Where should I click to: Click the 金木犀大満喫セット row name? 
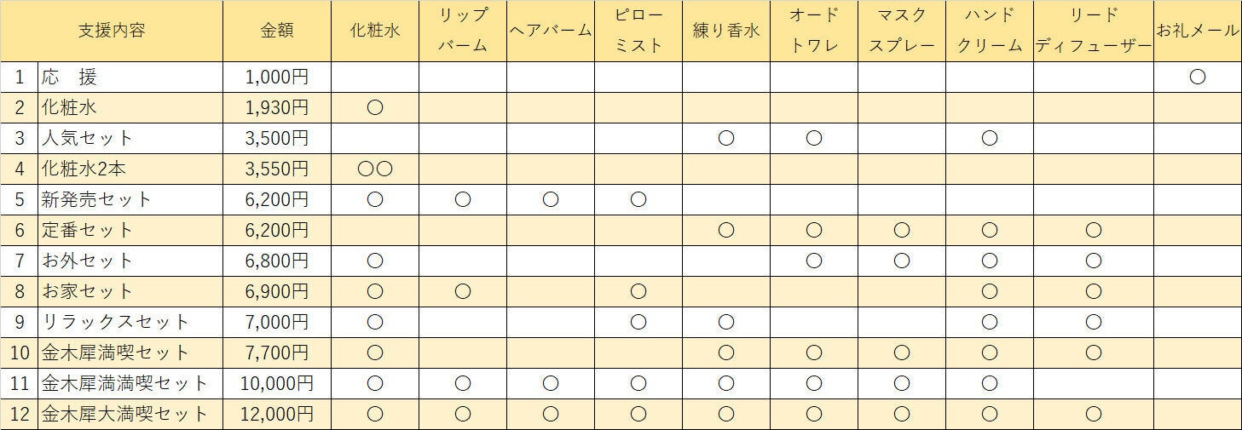[124, 415]
